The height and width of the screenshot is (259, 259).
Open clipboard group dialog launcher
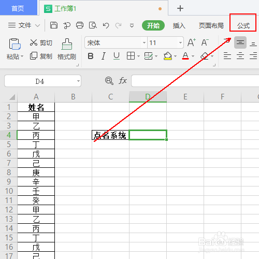(x=78, y=65)
